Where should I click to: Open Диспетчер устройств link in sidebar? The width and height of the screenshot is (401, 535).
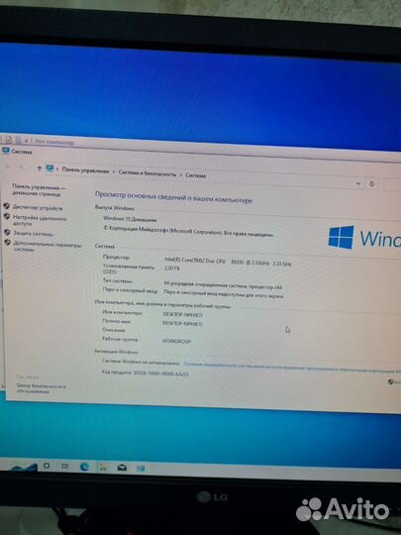tap(38, 208)
